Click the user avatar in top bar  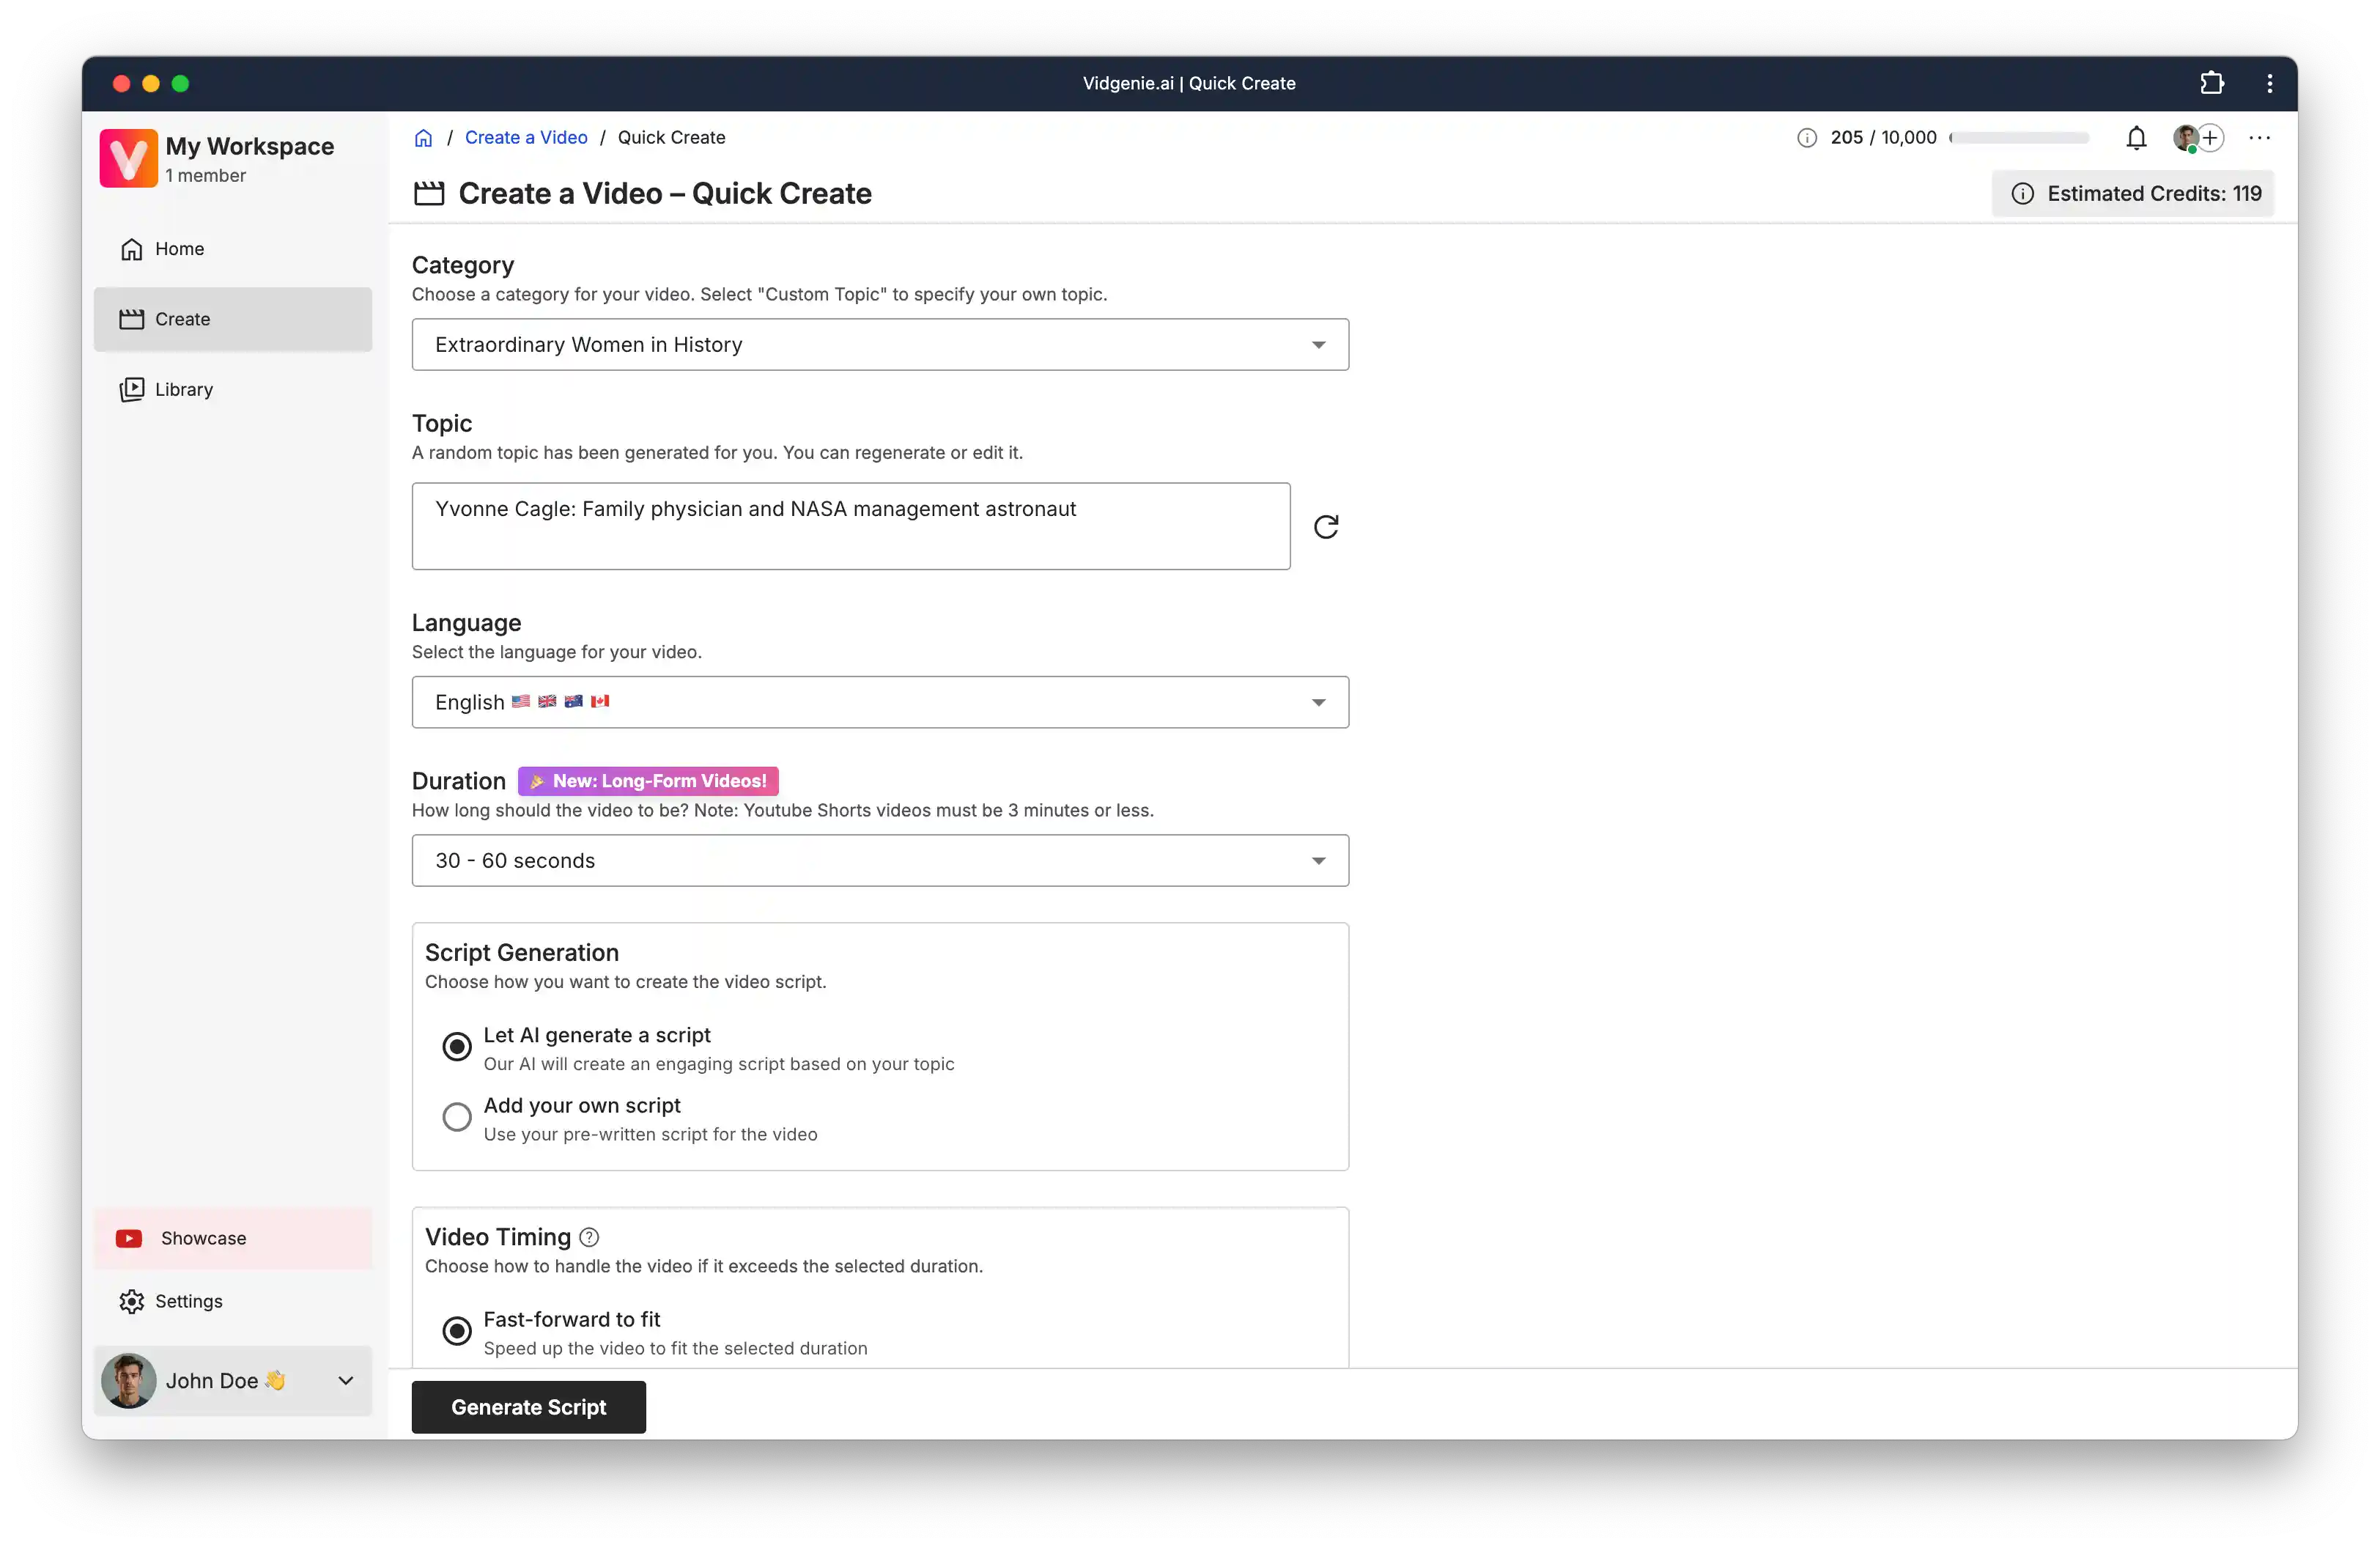pyautogui.click(x=2186, y=138)
